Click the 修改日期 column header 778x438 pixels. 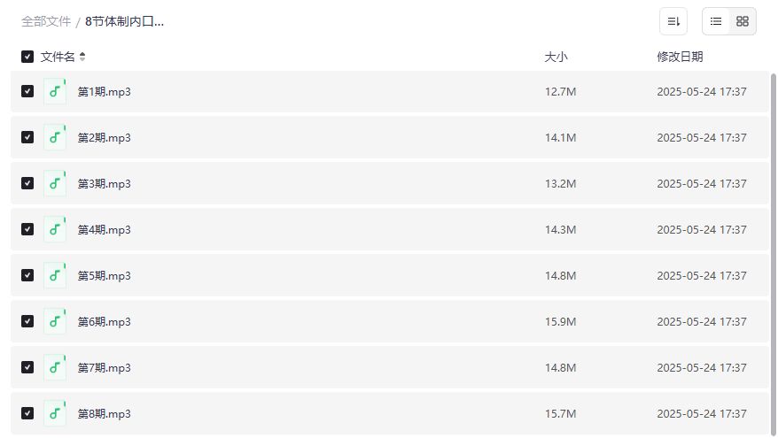pos(680,57)
